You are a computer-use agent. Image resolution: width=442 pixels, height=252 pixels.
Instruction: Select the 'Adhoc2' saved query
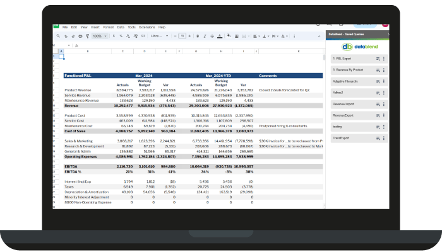[359, 93]
